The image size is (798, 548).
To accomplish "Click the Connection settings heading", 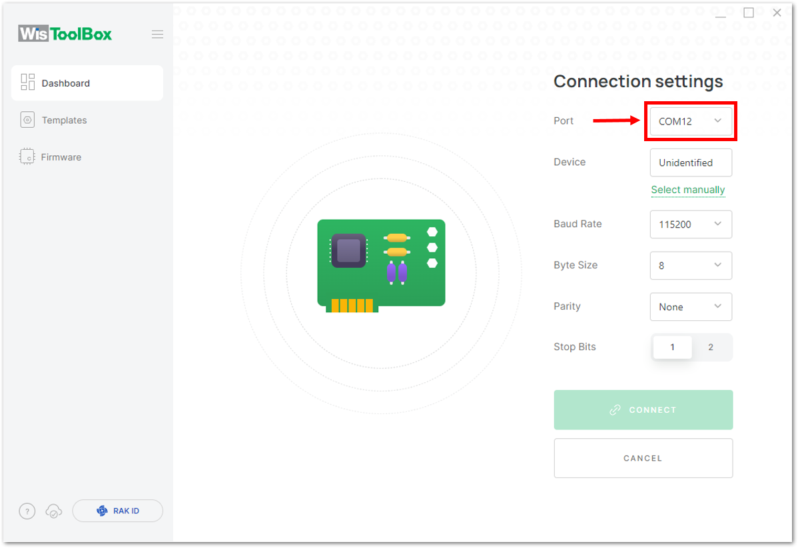I will tap(638, 81).
